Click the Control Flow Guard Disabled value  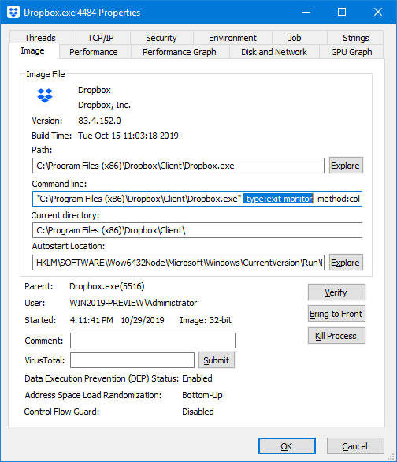[x=198, y=412]
